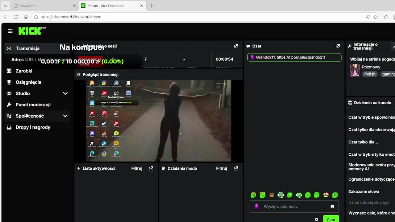Focus the Wyślij wiadomość input field
The width and height of the screenshot is (395, 222).
pyautogui.click(x=294, y=206)
